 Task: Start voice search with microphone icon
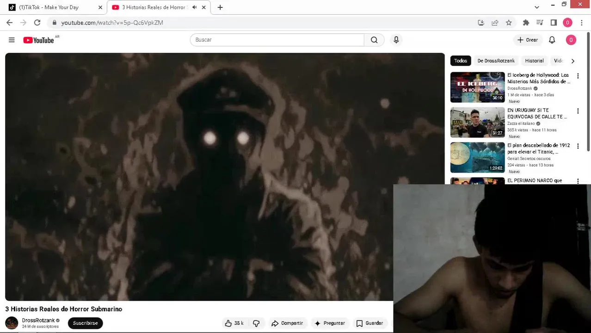pyautogui.click(x=396, y=40)
